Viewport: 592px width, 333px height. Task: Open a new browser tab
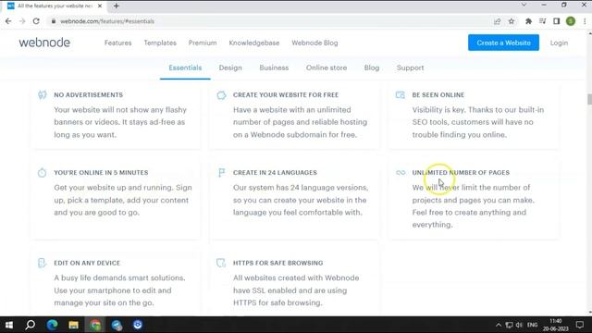[117, 6]
